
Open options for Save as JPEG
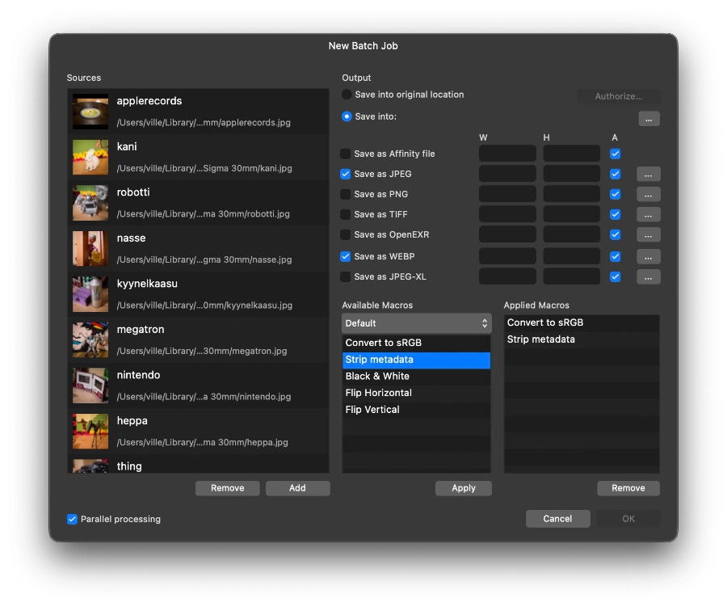click(648, 174)
